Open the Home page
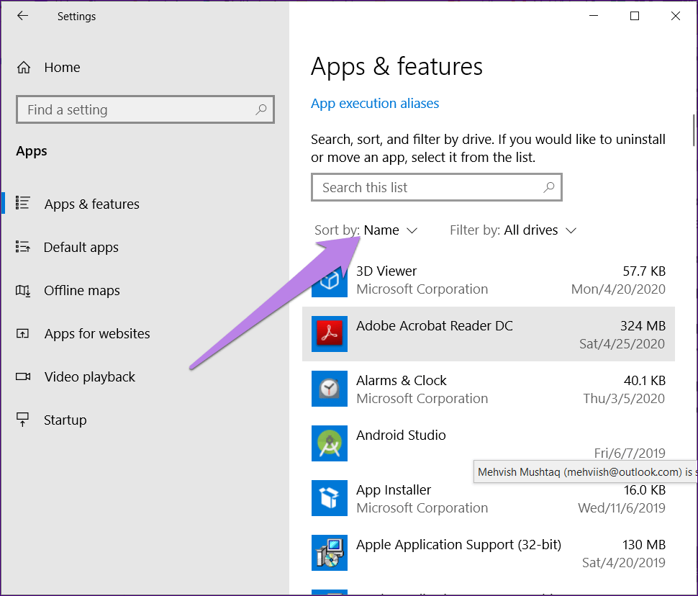698x596 pixels. [x=62, y=67]
